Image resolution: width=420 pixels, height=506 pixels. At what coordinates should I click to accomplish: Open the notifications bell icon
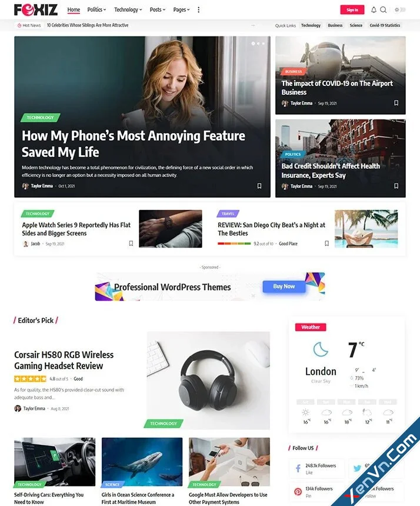(374, 9)
